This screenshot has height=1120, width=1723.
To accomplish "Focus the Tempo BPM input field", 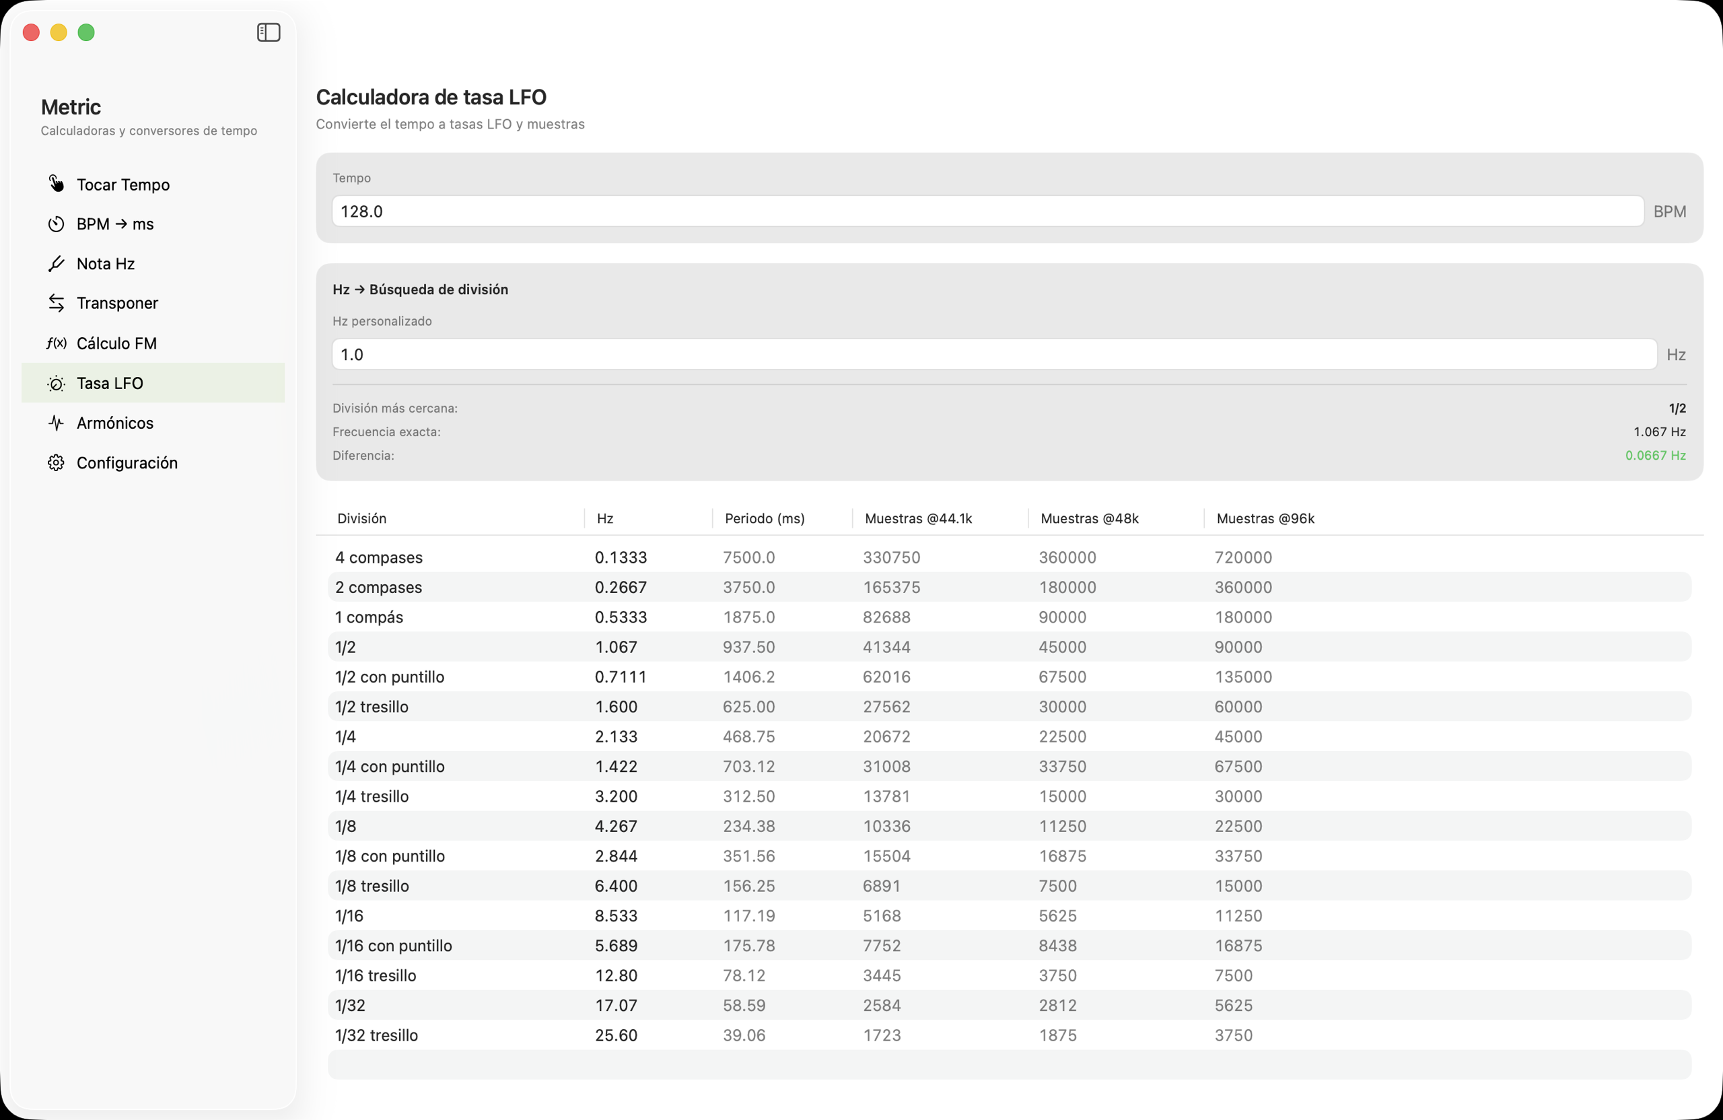I will (x=987, y=211).
